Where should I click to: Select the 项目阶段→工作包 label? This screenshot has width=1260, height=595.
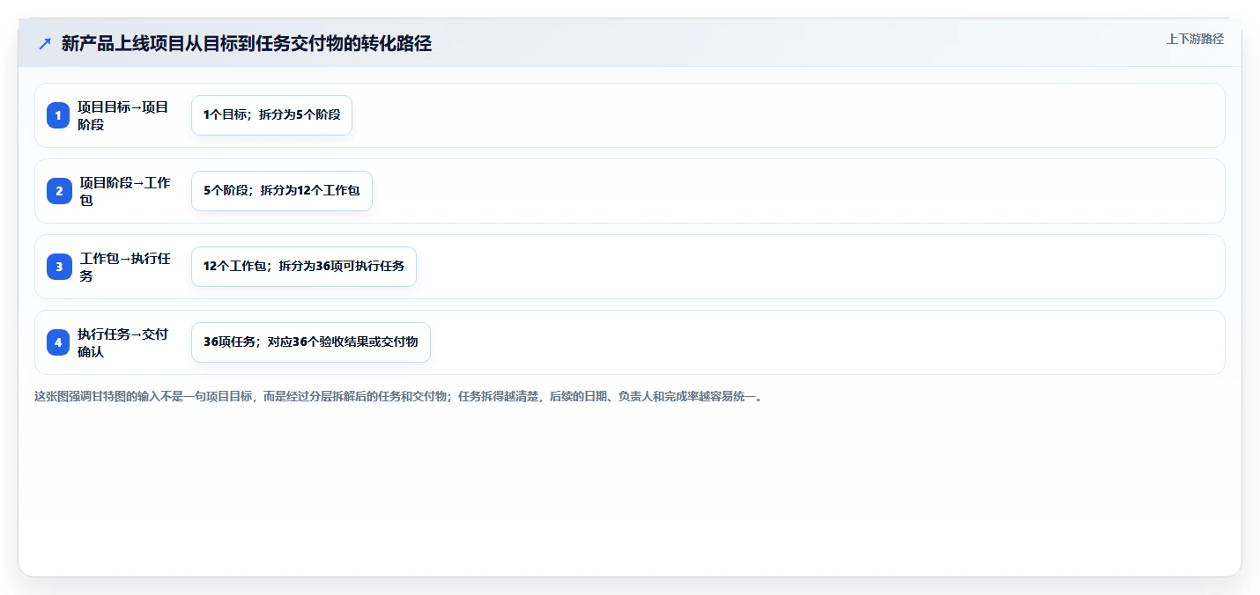click(x=125, y=191)
